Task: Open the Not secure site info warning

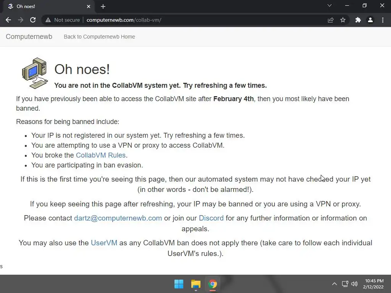Action: [63, 20]
